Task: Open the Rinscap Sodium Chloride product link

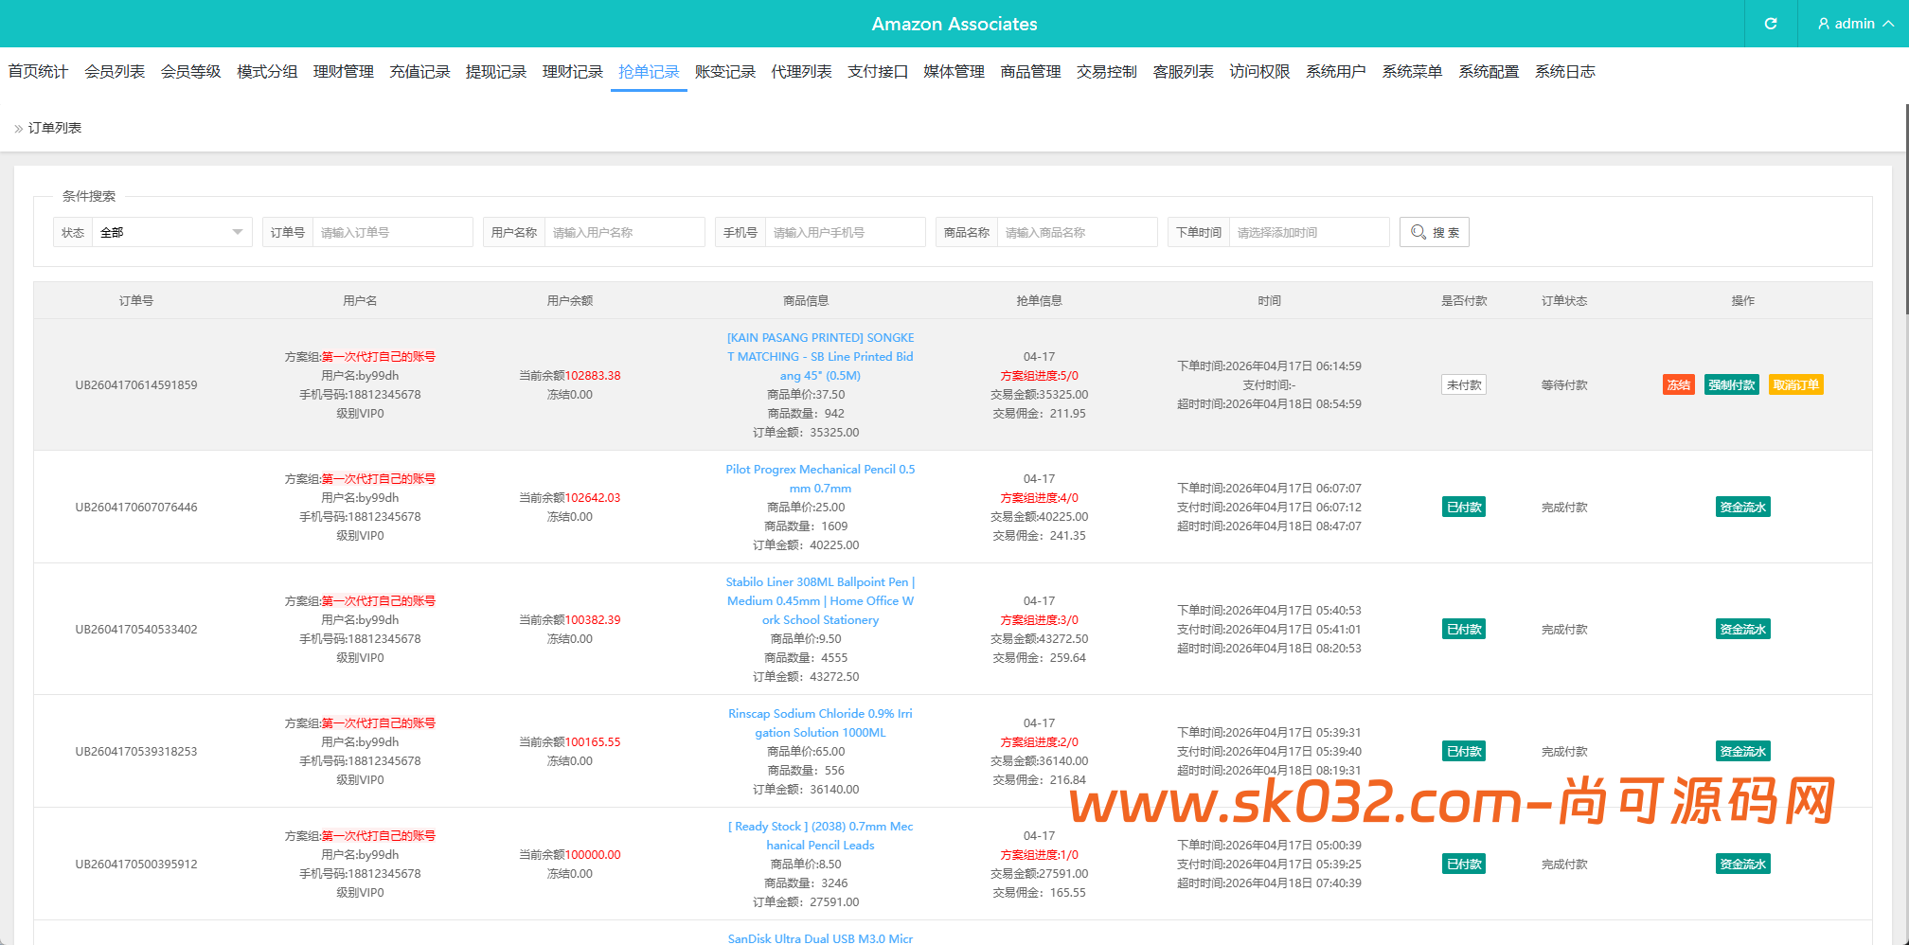Action: pos(820,722)
